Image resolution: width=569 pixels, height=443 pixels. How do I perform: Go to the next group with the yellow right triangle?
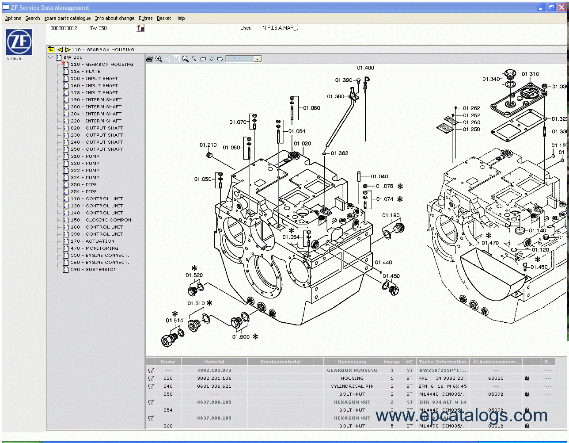(x=68, y=50)
